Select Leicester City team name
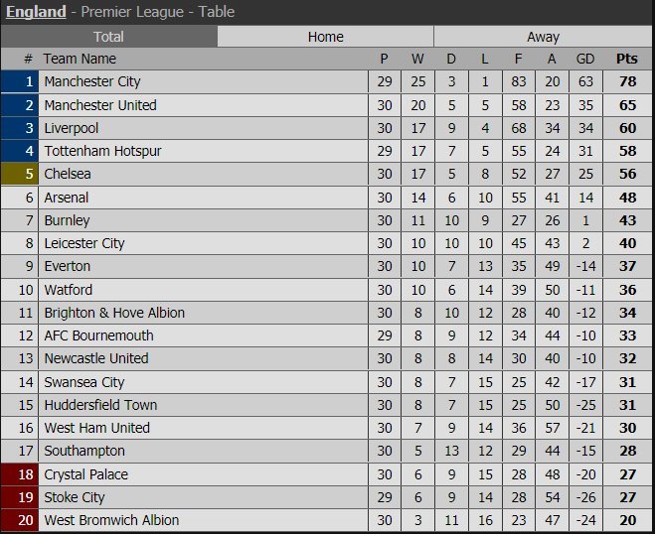This screenshot has width=655, height=534. point(84,243)
